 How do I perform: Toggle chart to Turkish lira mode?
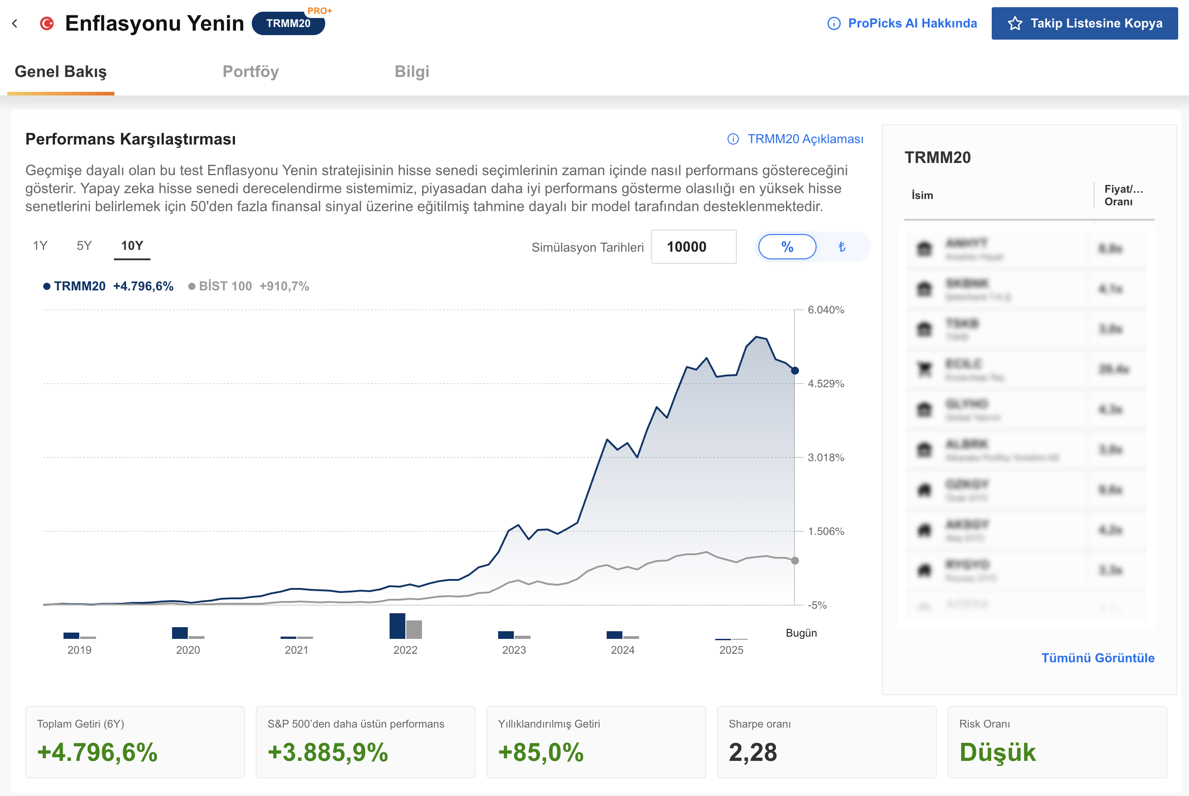(x=841, y=247)
